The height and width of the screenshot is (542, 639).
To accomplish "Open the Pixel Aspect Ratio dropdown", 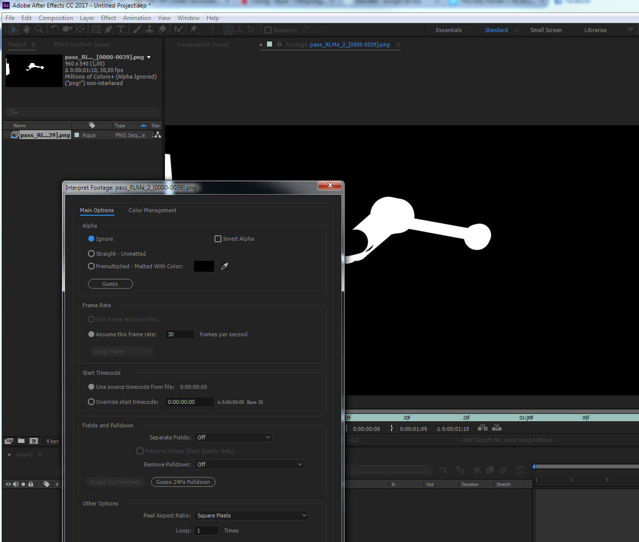I will pos(251,515).
